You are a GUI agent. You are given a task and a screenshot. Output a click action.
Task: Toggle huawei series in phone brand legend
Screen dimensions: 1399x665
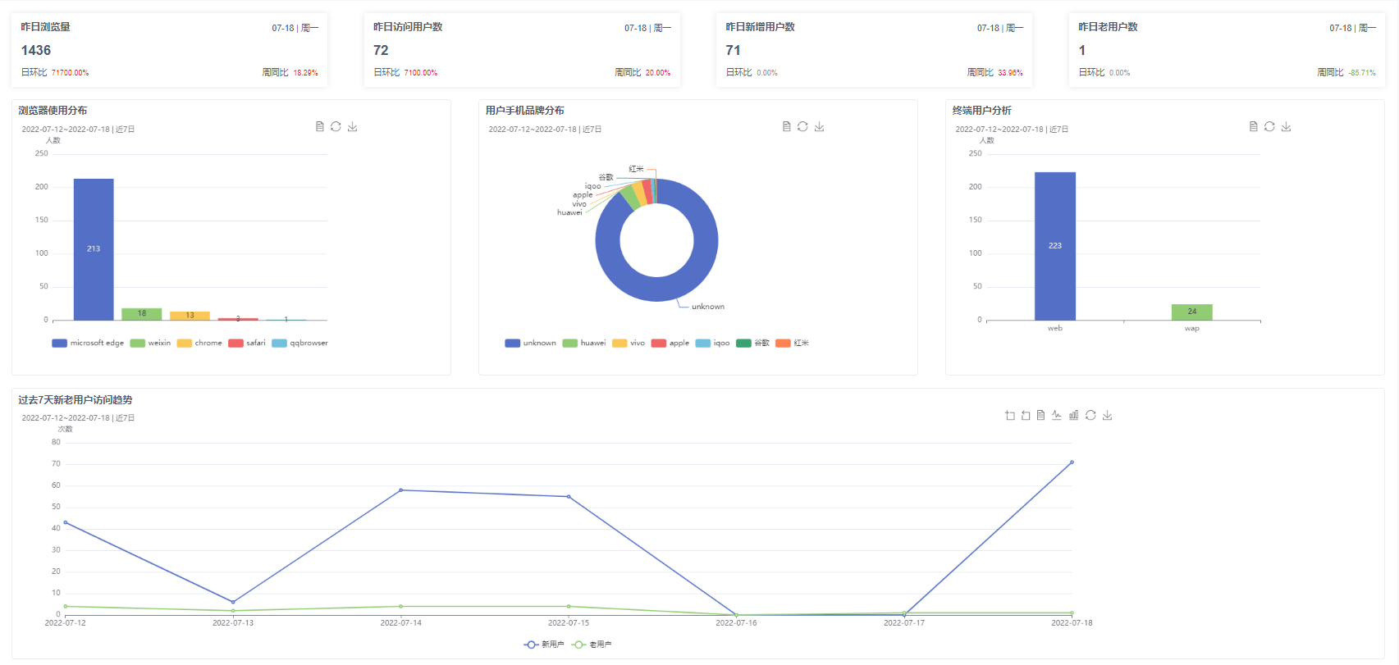[x=584, y=343]
